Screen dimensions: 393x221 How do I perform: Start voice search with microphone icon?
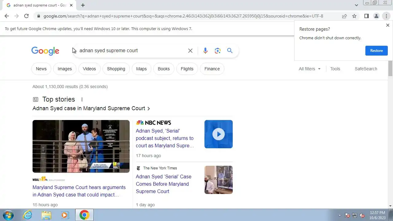[x=205, y=51]
